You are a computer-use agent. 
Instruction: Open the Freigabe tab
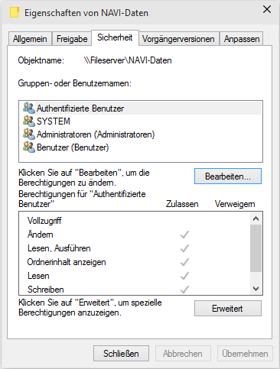coord(72,39)
